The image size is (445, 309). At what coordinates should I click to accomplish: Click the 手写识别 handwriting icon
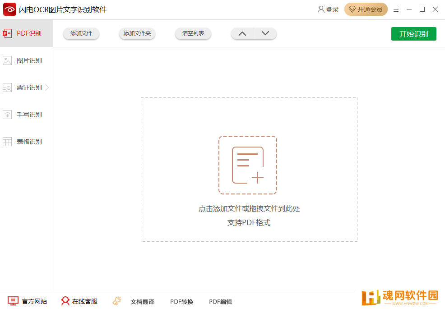tap(7, 115)
